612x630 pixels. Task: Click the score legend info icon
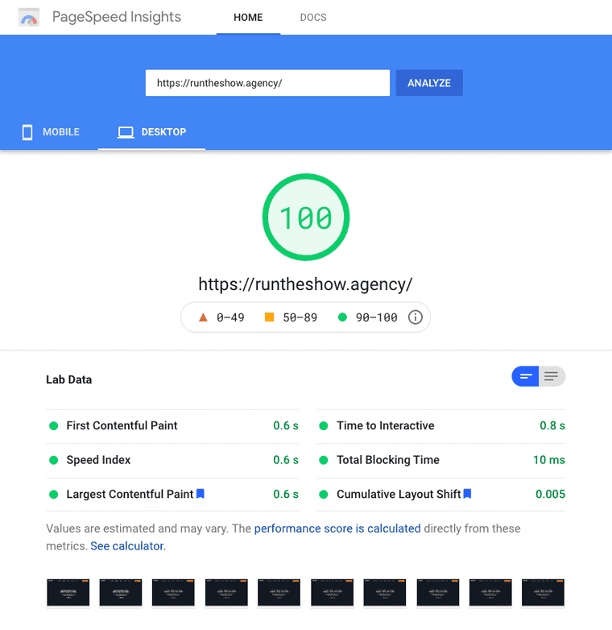coord(416,317)
